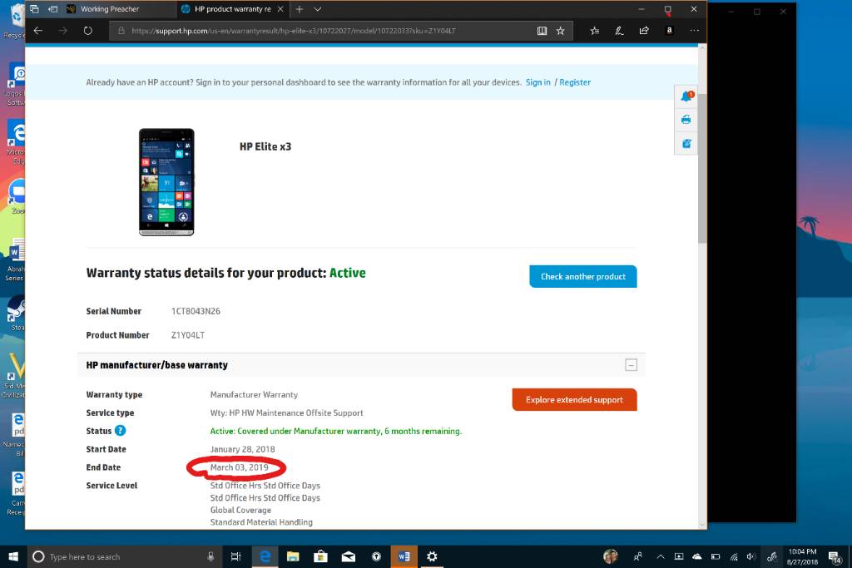Click the Amazon extension icon
This screenshot has width=852, height=568.
[670, 31]
